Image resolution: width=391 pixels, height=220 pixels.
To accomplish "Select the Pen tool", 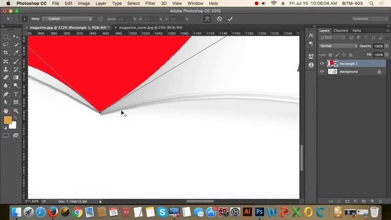I will click(5, 94).
